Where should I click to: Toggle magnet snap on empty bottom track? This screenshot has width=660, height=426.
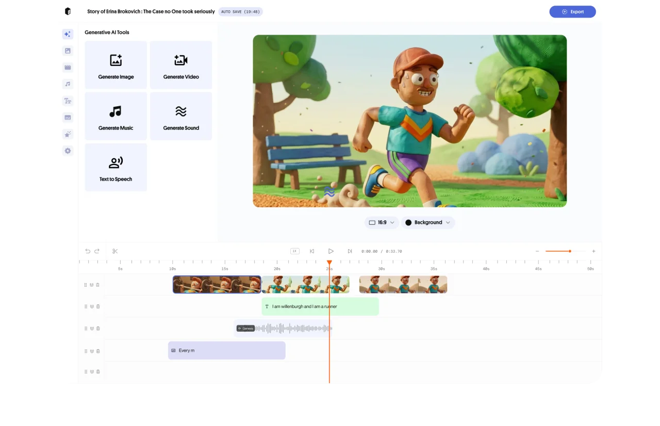pyautogui.click(x=92, y=371)
